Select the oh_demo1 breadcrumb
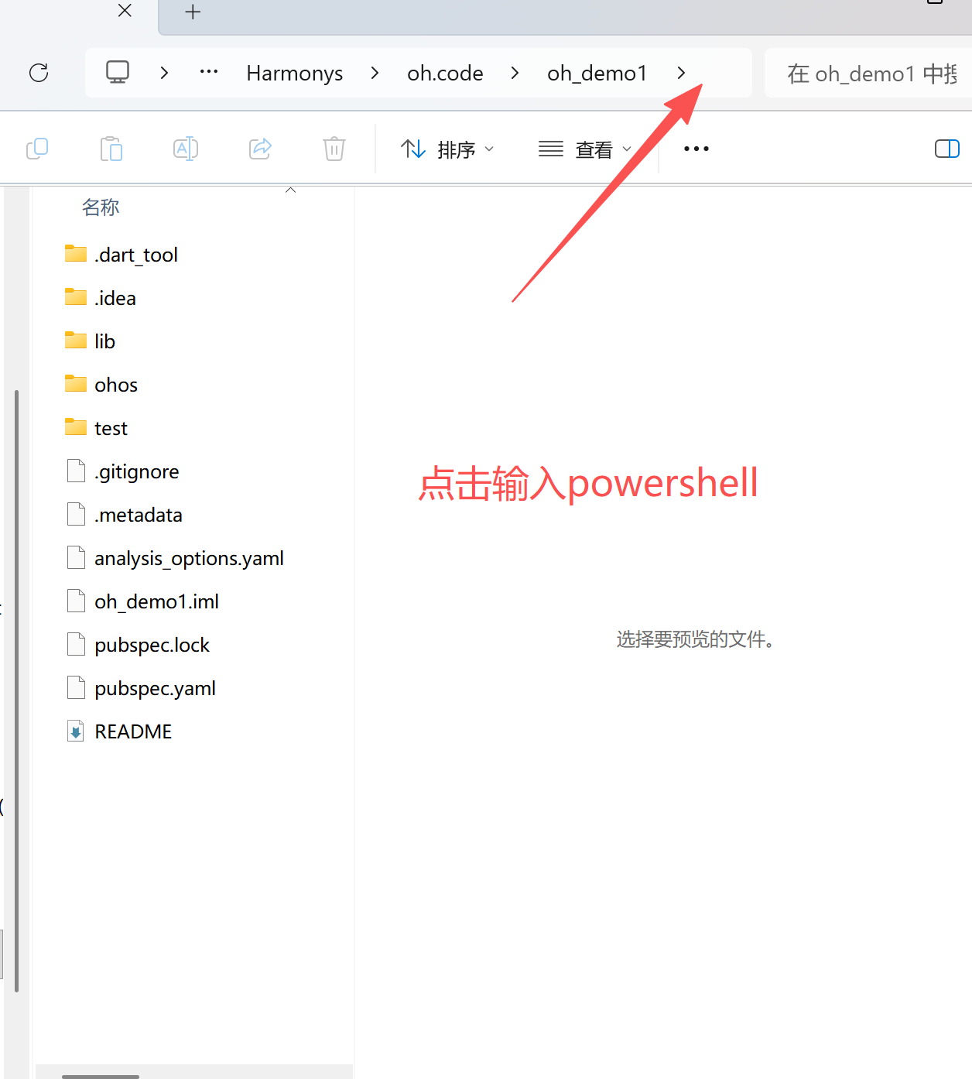The image size is (972, 1079). [x=597, y=73]
